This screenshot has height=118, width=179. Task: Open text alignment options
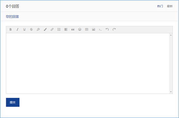tap(66, 29)
